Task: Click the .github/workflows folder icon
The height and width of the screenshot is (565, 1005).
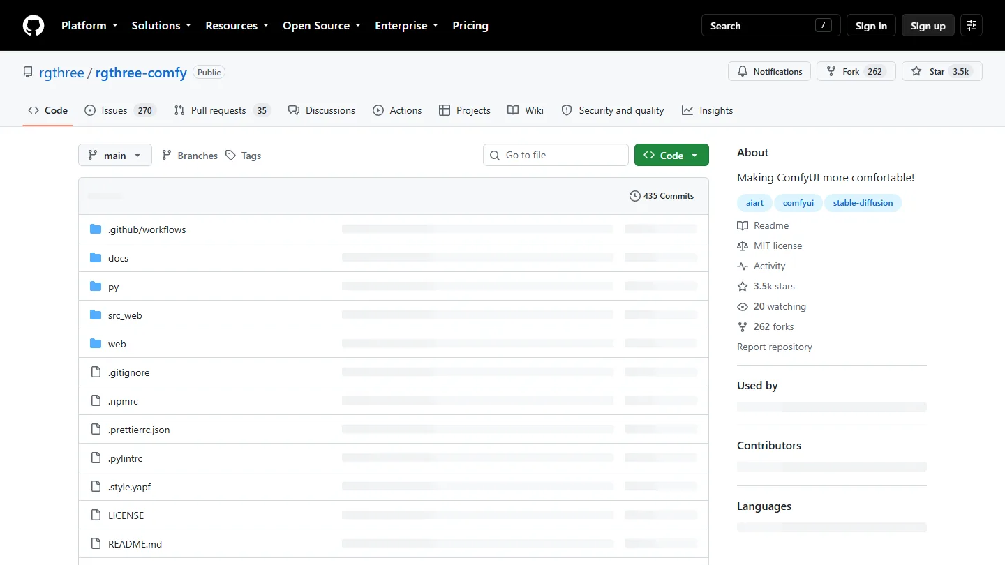Action: coord(96,229)
